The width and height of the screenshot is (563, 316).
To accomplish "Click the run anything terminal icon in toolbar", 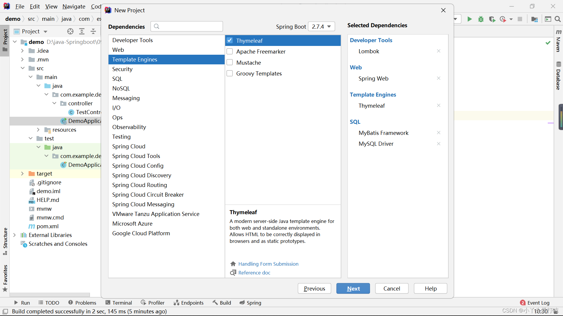I will pos(548,19).
